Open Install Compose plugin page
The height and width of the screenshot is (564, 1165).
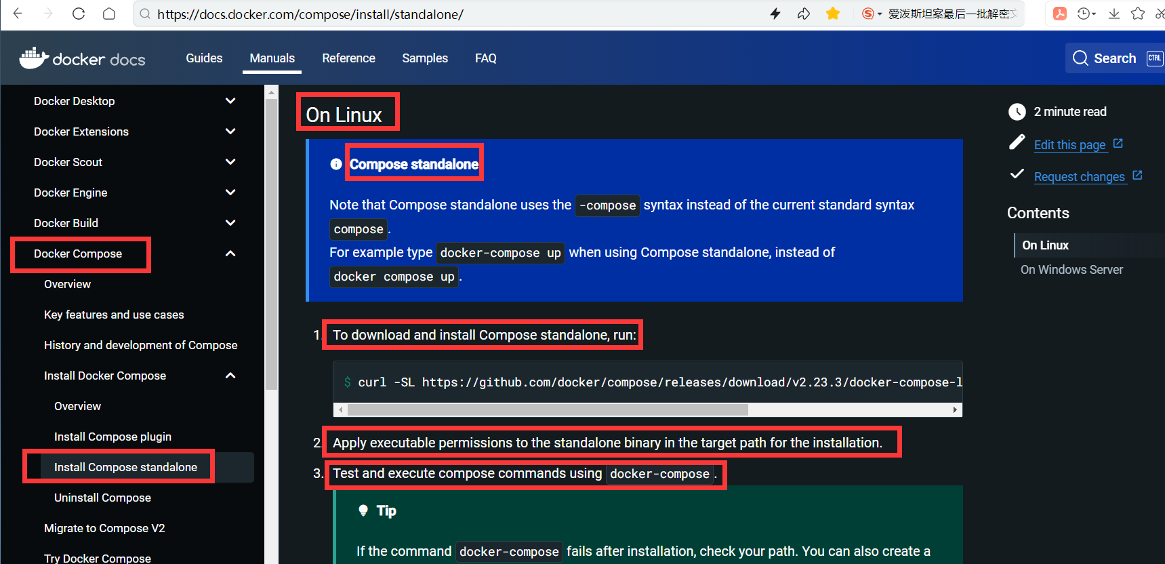pos(113,437)
